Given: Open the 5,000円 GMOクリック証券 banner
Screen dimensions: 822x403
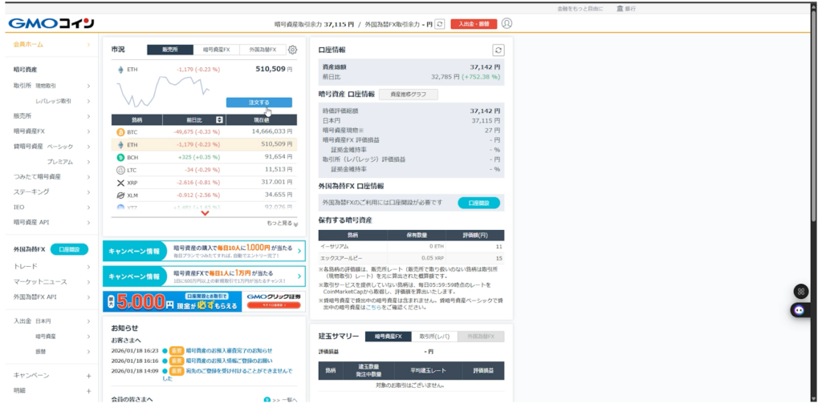Looking at the screenshot, I should 204,301.
